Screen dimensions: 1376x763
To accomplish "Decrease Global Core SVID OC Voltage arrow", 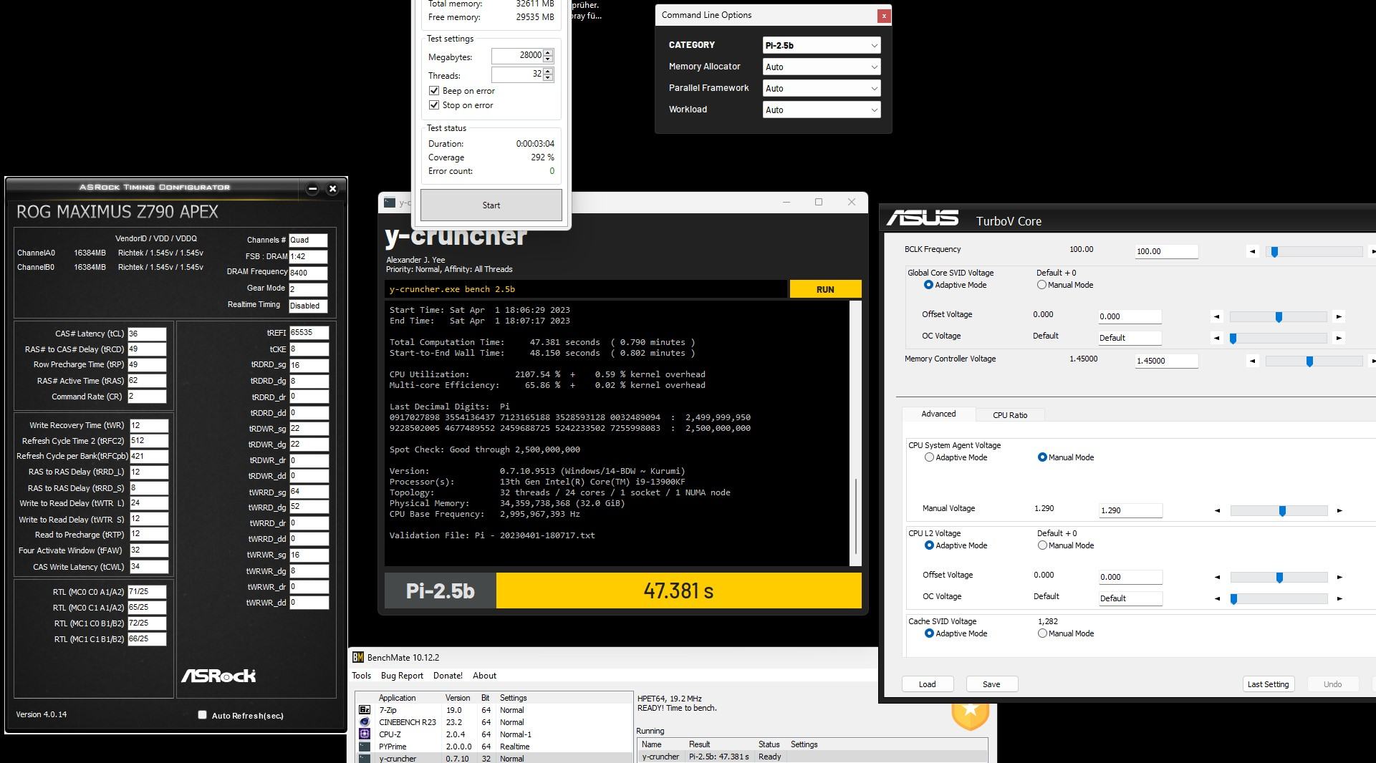I will pos(1216,338).
